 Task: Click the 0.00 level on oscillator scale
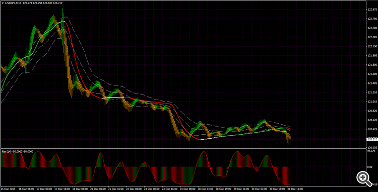click(x=370, y=166)
